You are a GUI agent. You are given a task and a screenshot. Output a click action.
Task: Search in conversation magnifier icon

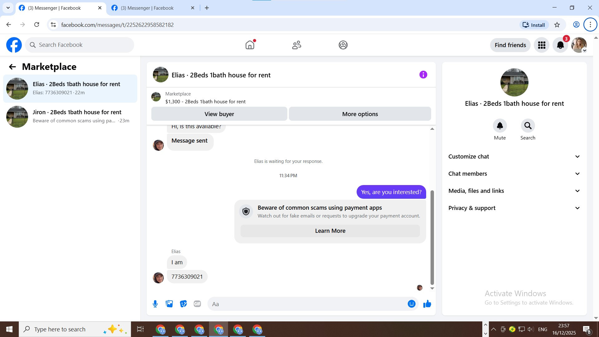click(x=528, y=125)
